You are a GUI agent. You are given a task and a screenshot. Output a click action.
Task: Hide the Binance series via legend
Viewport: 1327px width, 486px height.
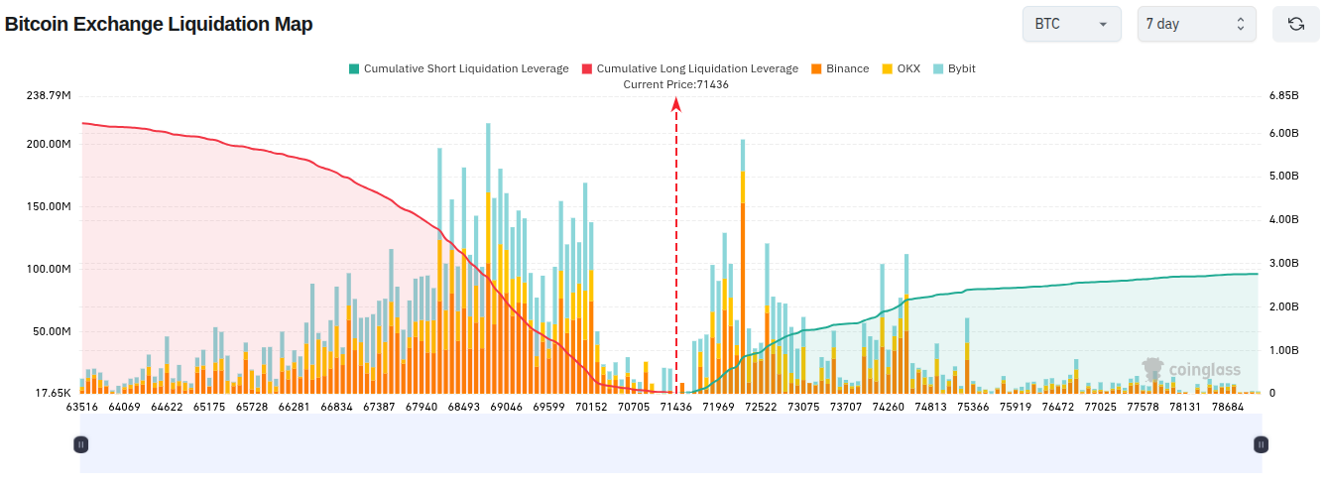tap(839, 68)
